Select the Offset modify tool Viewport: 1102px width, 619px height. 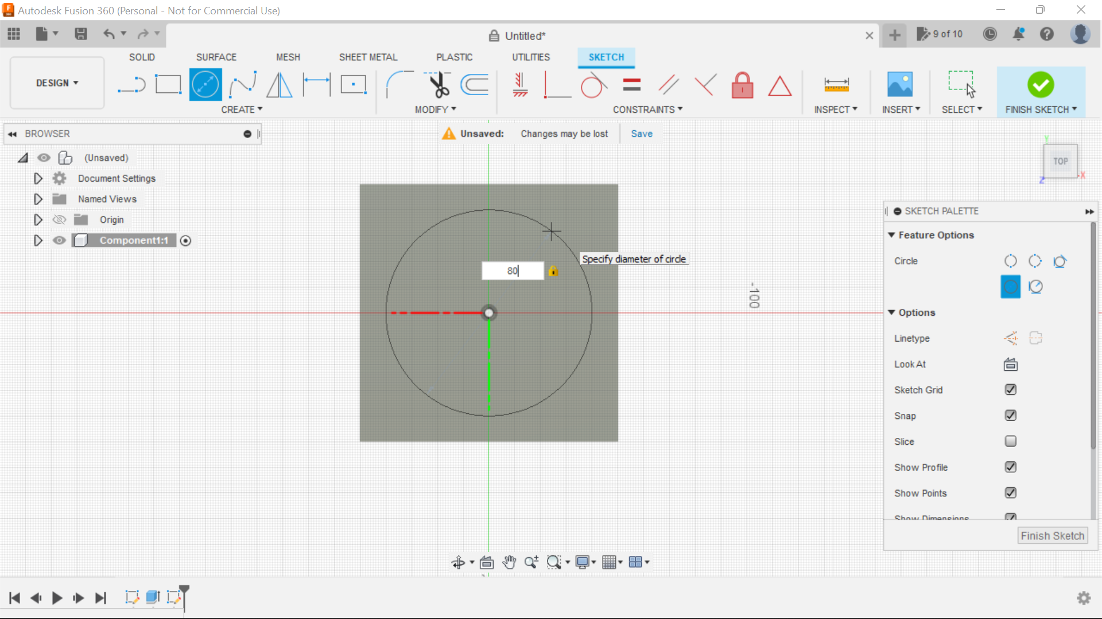[475, 85]
